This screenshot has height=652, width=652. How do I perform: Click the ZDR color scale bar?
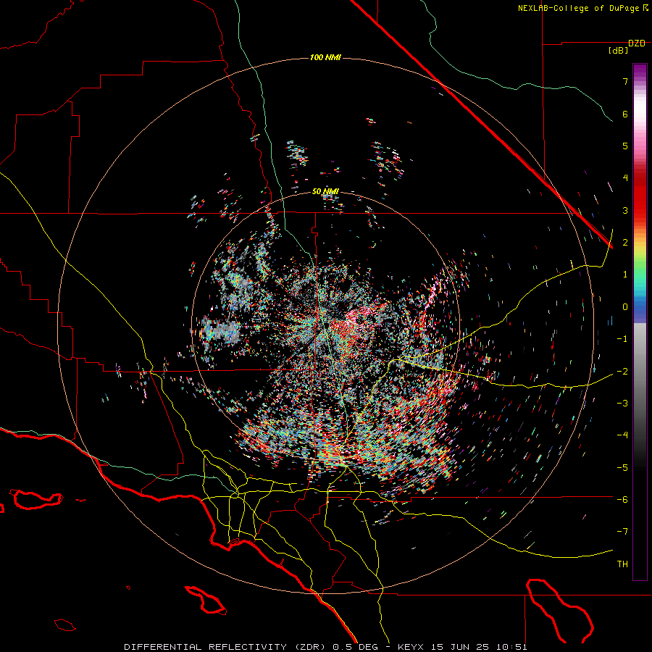click(x=640, y=322)
